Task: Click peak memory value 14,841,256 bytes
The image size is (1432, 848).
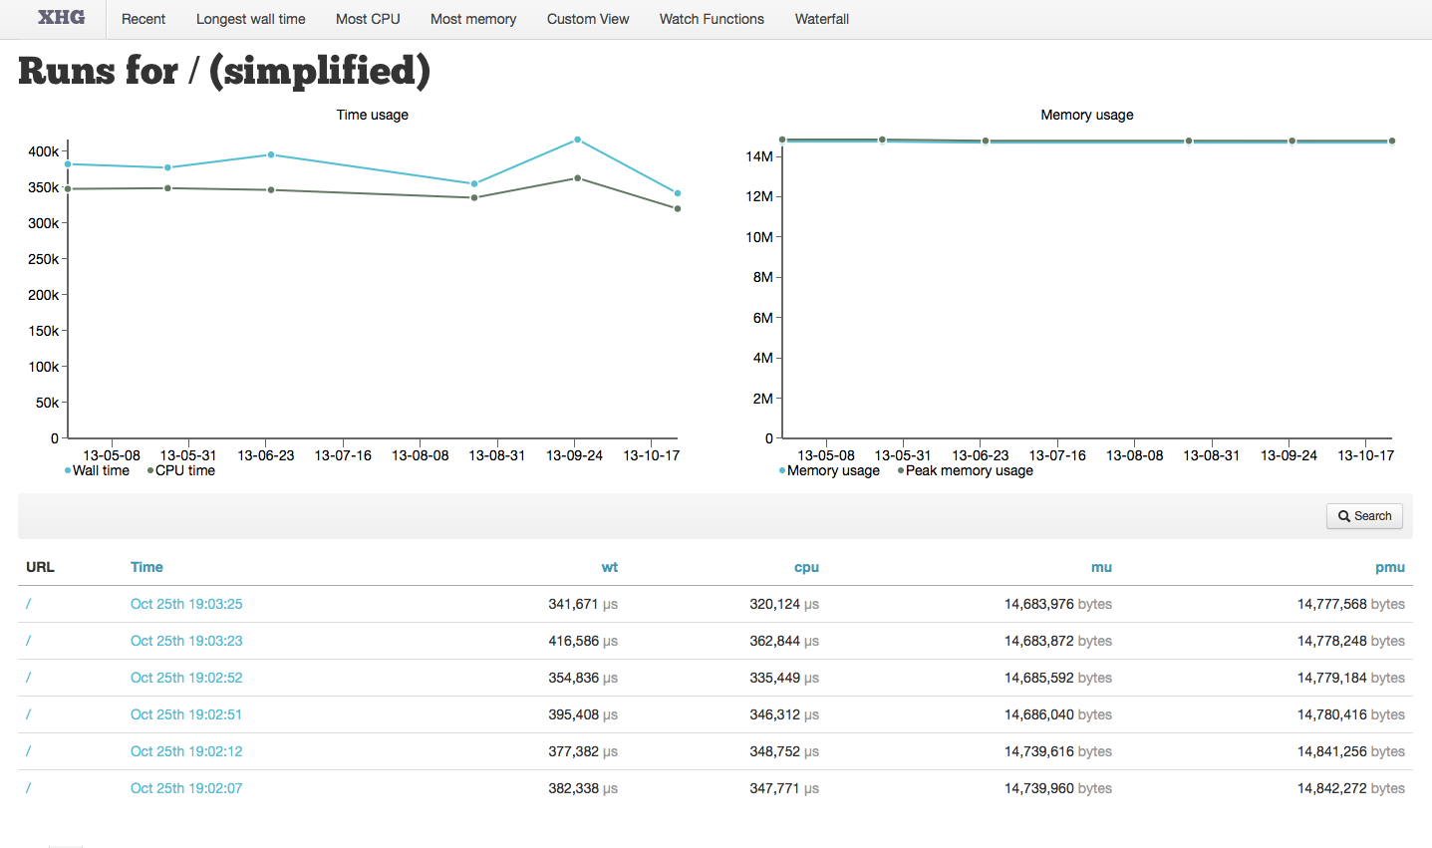Action: pos(1351,751)
